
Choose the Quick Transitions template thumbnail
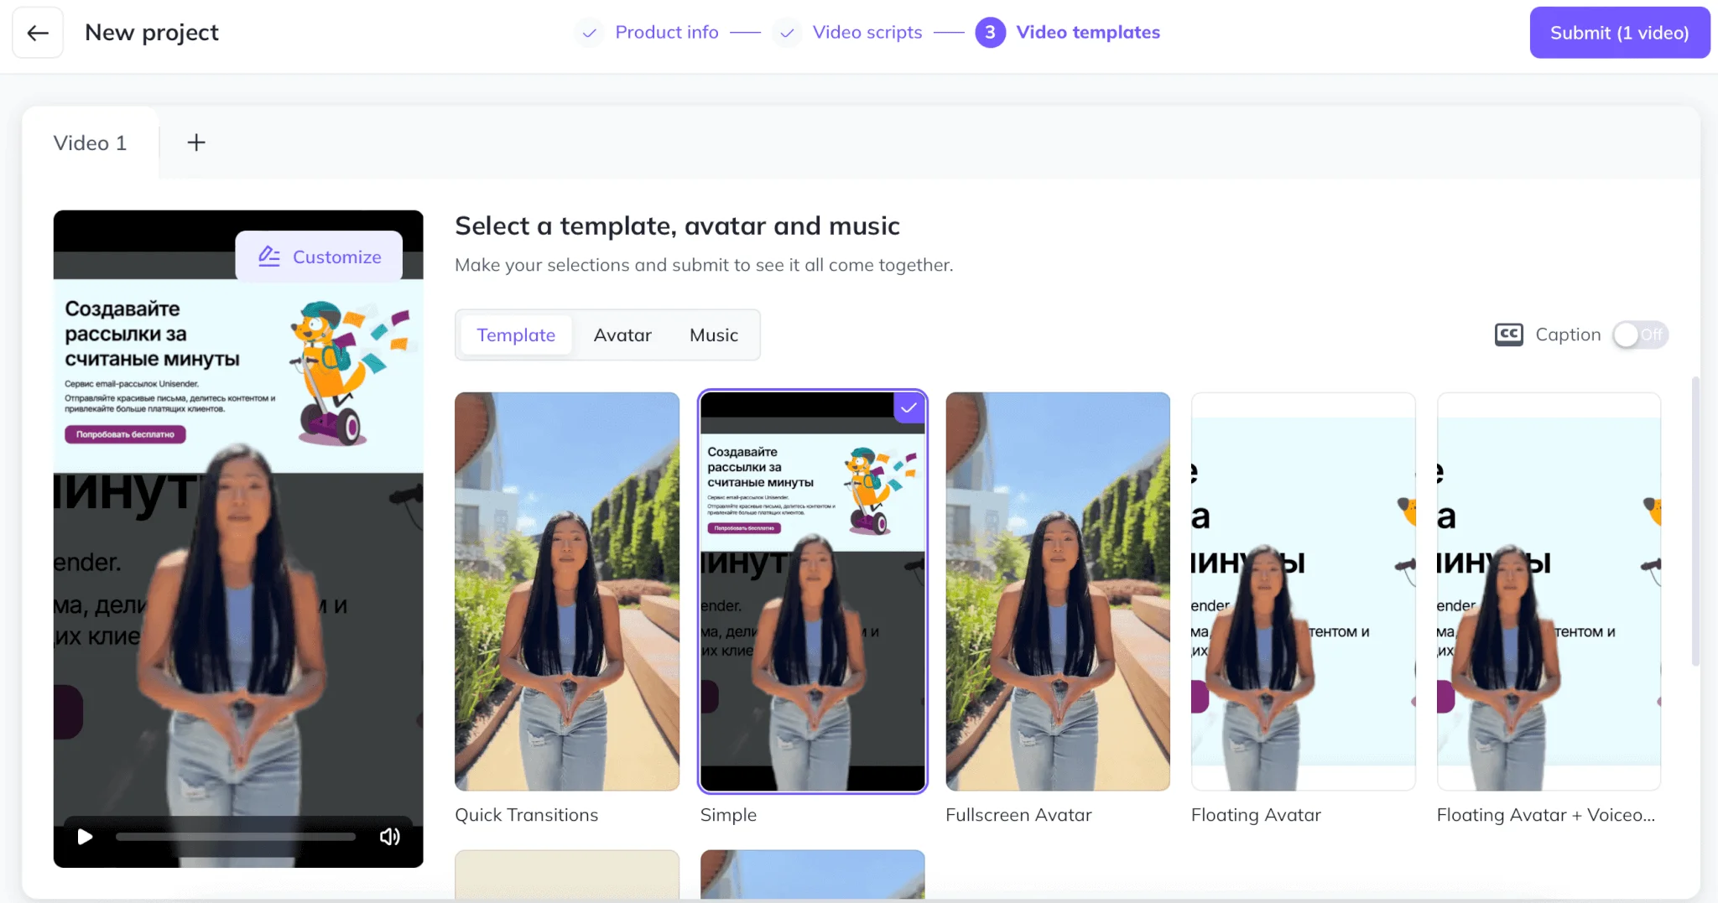point(566,591)
